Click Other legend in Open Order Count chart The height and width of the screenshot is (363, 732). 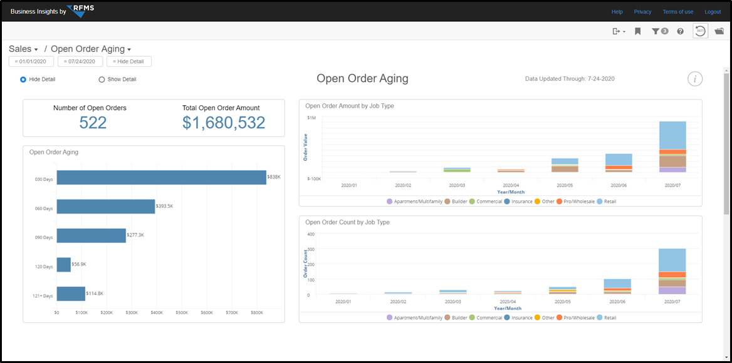[544, 318]
